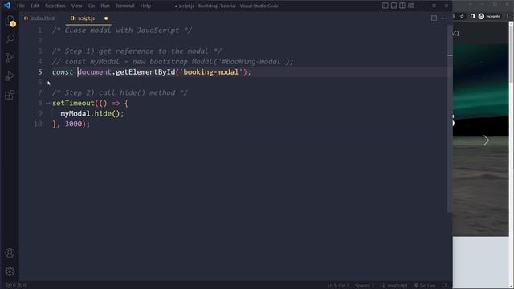Image resolution: width=514 pixels, height=289 pixels.
Task: Change the Spaces: 2 indentation setting
Action: (x=364, y=286)
